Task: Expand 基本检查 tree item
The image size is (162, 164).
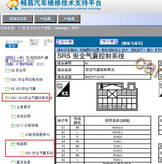Action: [x=23, y=162]
